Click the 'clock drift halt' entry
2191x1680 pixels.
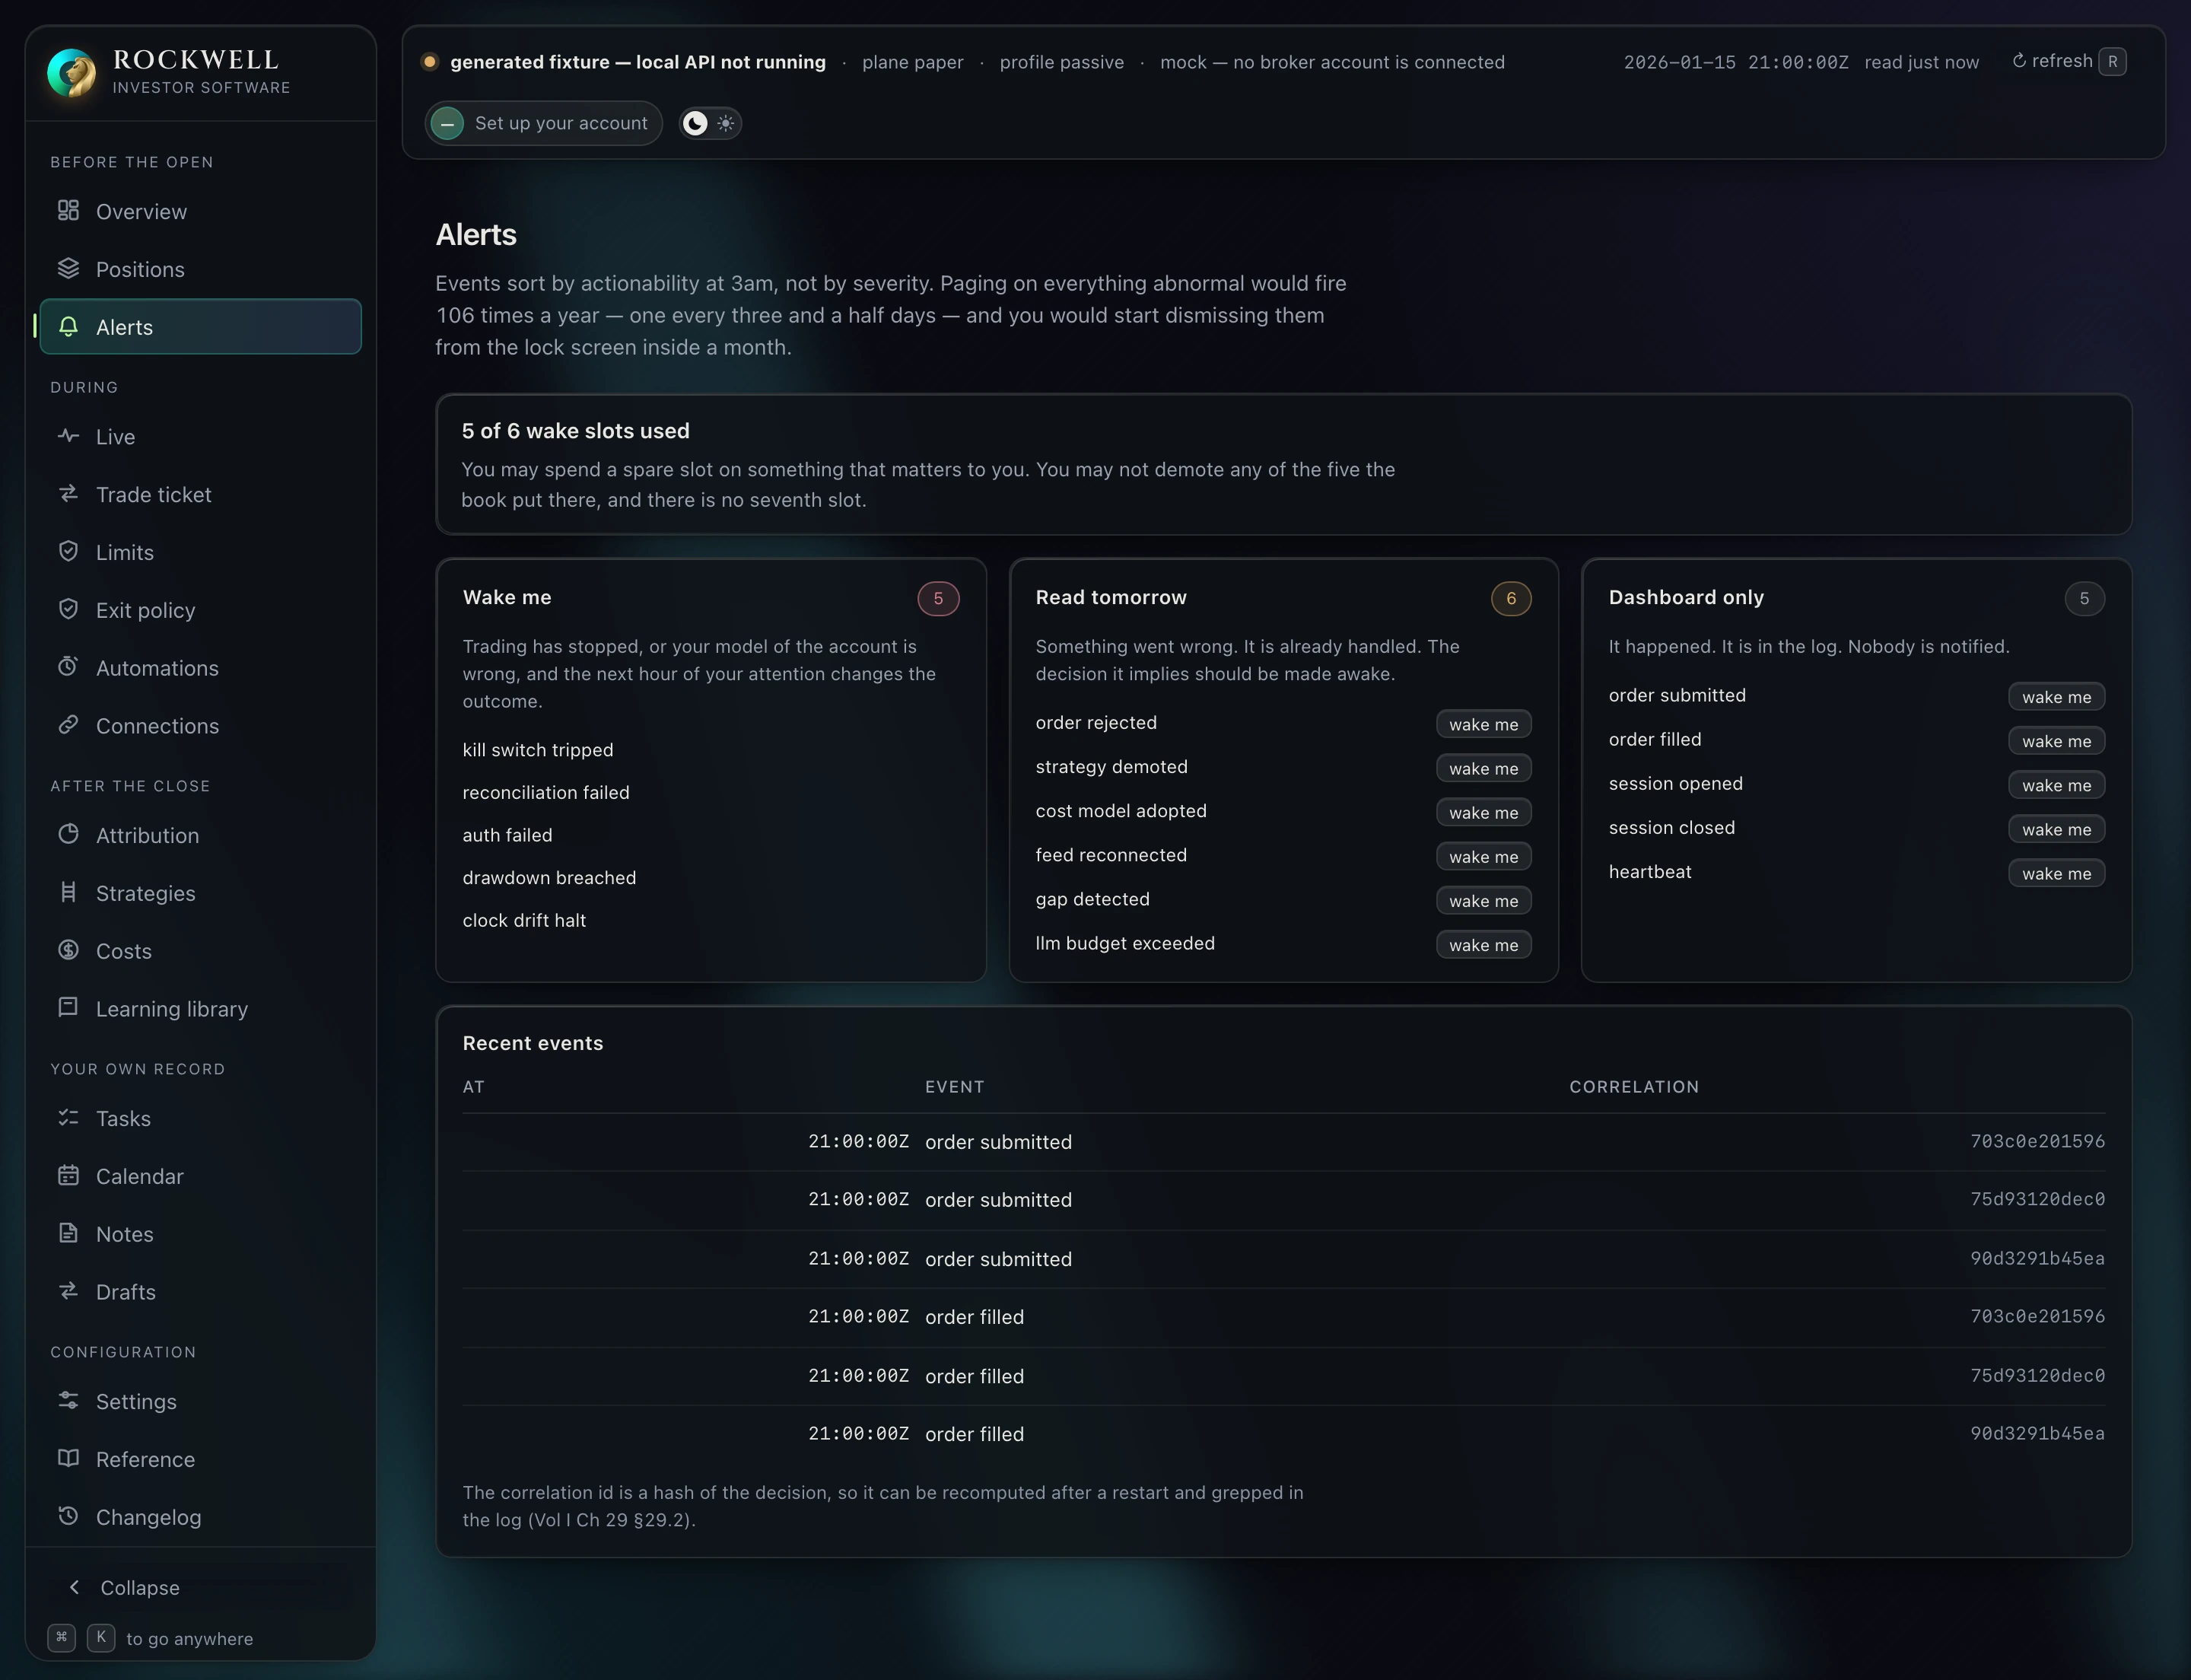(524, 921)
